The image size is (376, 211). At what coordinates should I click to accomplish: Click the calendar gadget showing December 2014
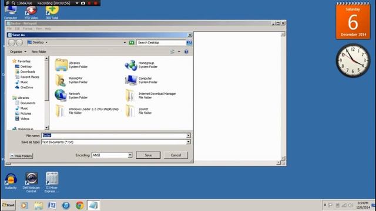(x=353, y=21)
